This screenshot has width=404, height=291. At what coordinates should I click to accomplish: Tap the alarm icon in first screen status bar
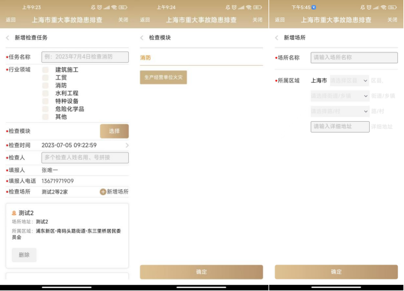pyautogui.click(x=99, y=7)
